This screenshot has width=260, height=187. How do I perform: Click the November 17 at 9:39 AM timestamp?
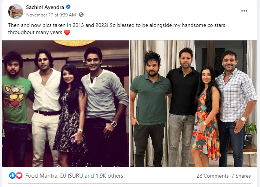pyautogui.click(x=51, y=15)
